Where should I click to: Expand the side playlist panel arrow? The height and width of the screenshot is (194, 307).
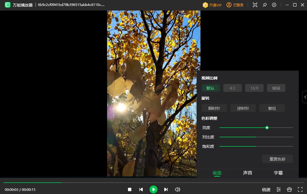[x=305, y=97]
